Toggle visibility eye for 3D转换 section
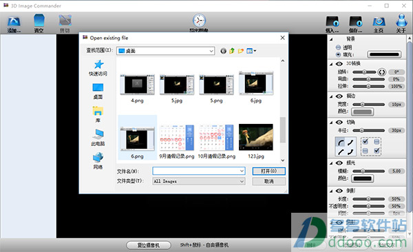This screenshot has height=252, width=413. tap(339, 64)
